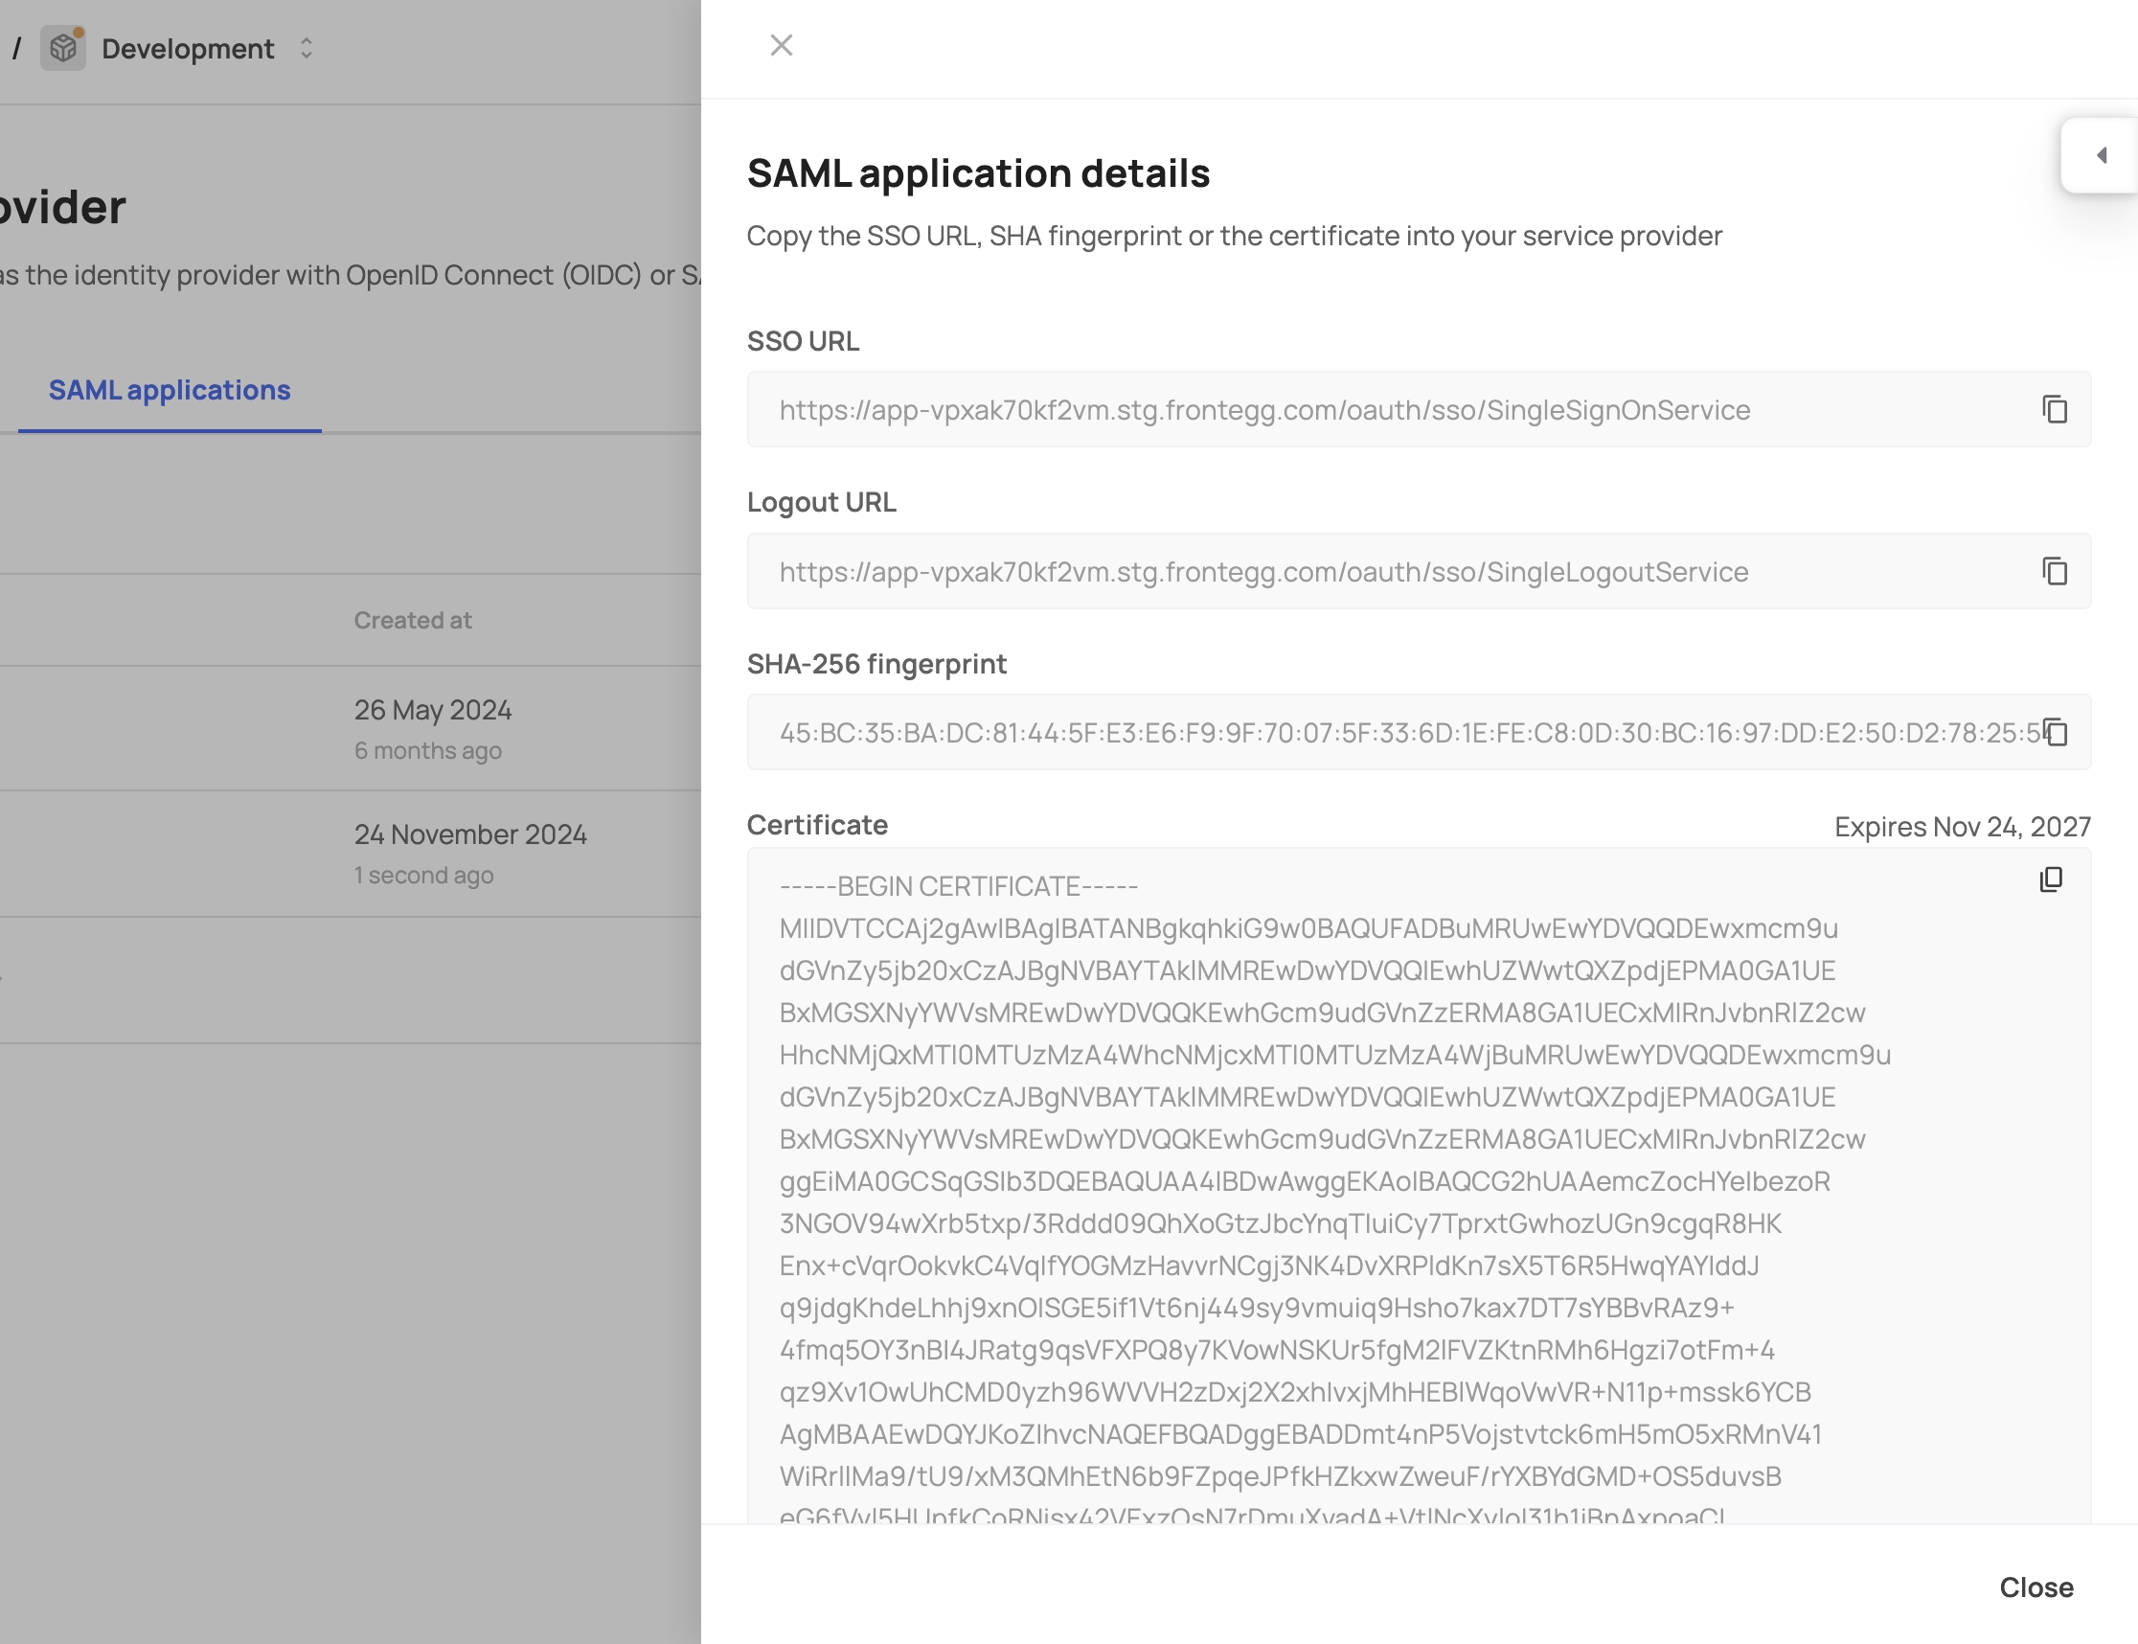The image size is (2138, 1644).
Task: Switch to the SAML applications tab
Action: click(x=170, y=391)
